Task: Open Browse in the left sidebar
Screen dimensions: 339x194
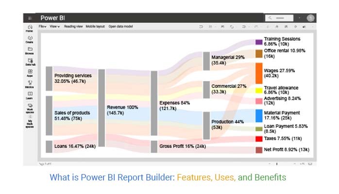Action: [x=30, y=51]
